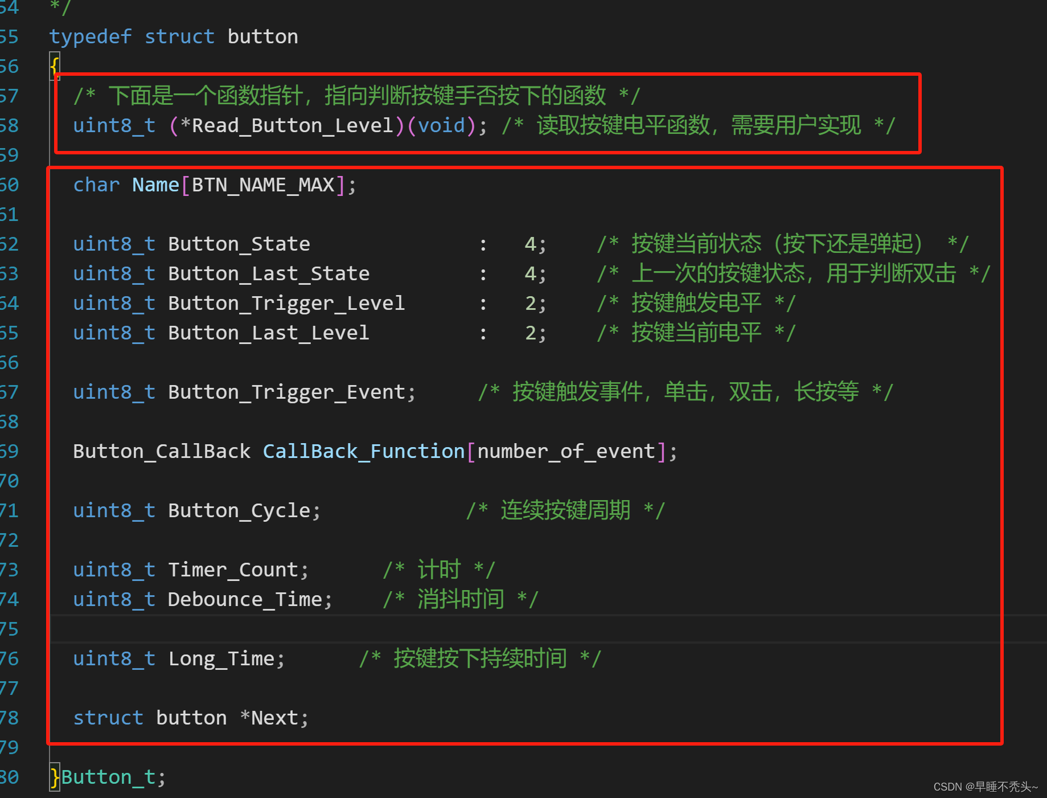Click 'number_of_event' inside the array brackets

tap(566, 452)
